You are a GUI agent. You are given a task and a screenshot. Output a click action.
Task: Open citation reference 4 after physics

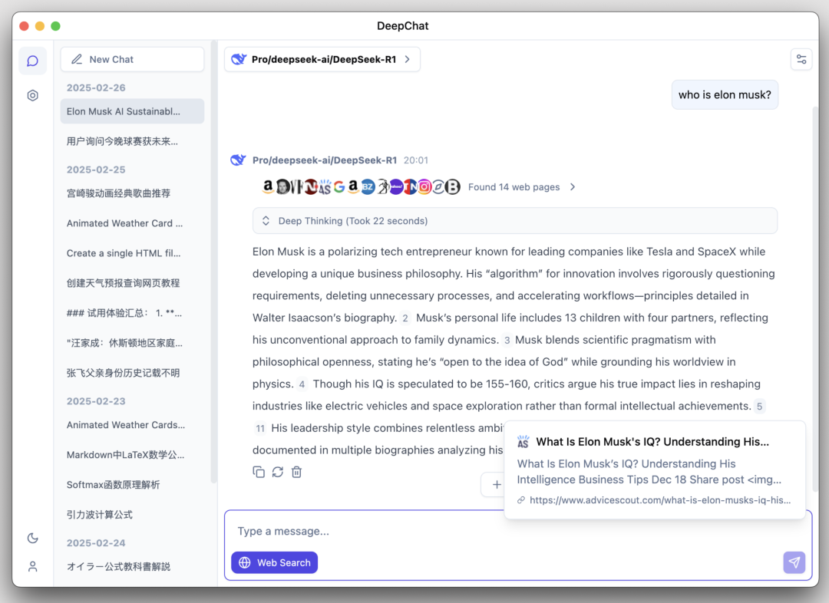(x=302, y=384)
